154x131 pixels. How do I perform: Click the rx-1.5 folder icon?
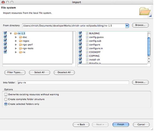point(16,33)
